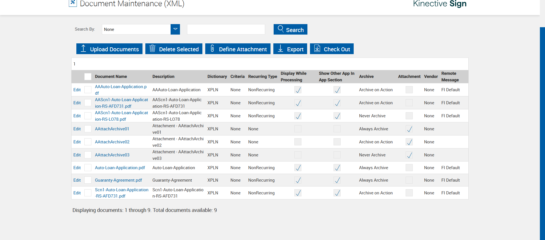The width and height of the screenshot is (545, 240).
Task: Click the upload arrow icon on Upload Documents
Action: pyautogui.click(x=83, y=49)
